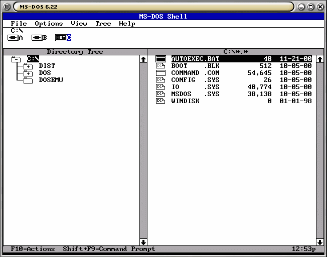The width and height of the screenshot is (327, 257).
Task: Open the Options menu
Action: pos(49,24)
